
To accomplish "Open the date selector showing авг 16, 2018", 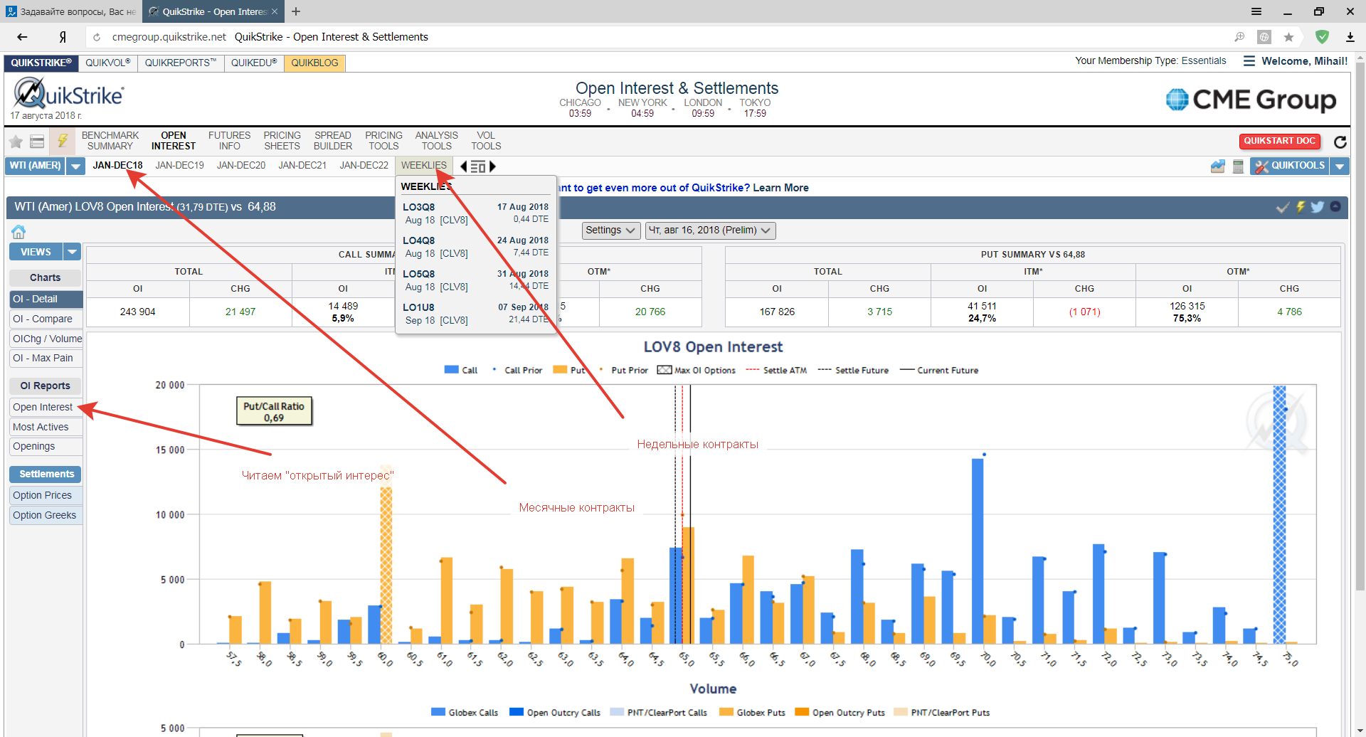I will (709, 230).
